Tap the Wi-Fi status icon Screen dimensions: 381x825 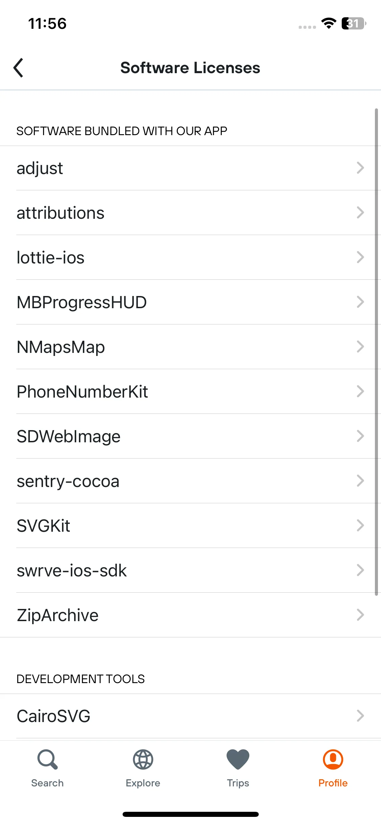click(x=329, y=23)
